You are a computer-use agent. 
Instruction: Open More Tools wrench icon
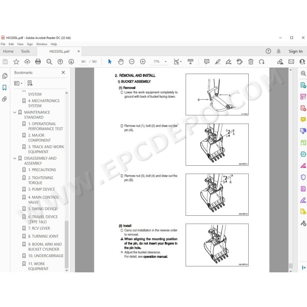303,223
